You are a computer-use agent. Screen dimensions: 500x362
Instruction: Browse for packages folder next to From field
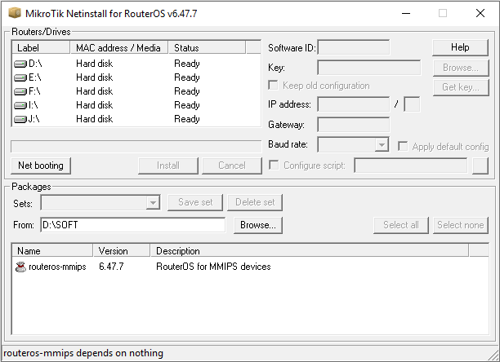(x=258, y=225)
